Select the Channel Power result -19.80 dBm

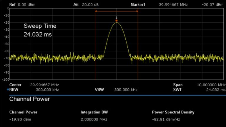(20, 119)
